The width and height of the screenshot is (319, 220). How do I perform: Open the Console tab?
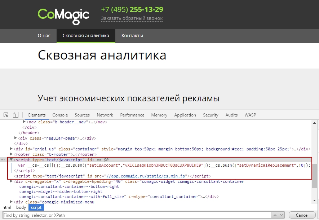[60, 115]
